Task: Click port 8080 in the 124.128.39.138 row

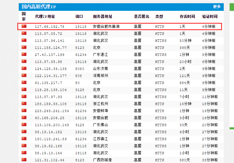Action: pos(80,69)
